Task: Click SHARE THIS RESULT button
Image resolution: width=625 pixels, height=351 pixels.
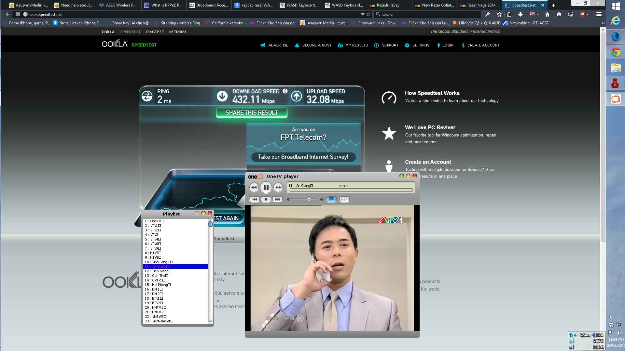Action: pyautogui.click(x=252, y=113)
